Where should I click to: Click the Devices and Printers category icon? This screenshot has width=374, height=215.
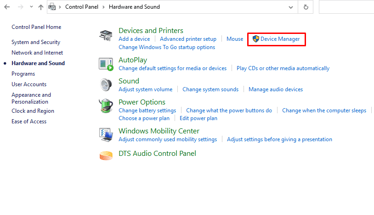click(x=106, y=35)
